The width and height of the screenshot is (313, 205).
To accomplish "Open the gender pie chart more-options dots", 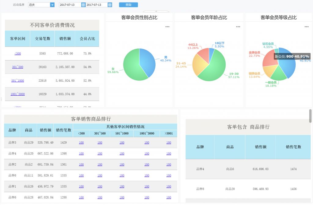I will tap(167, 27).
